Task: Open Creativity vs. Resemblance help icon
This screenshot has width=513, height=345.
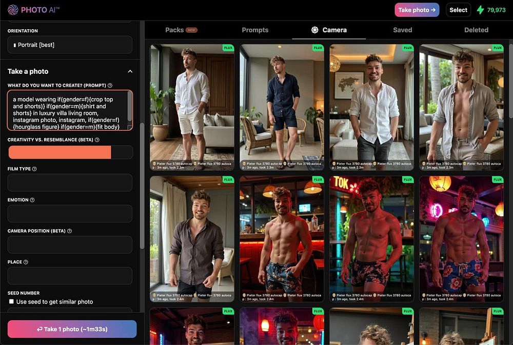Action: pos(97,139)
